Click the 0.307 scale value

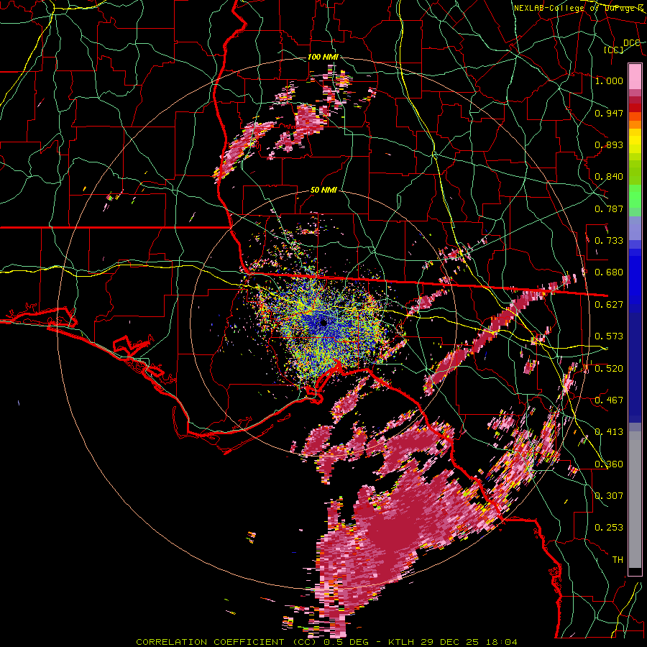[609, 496]
